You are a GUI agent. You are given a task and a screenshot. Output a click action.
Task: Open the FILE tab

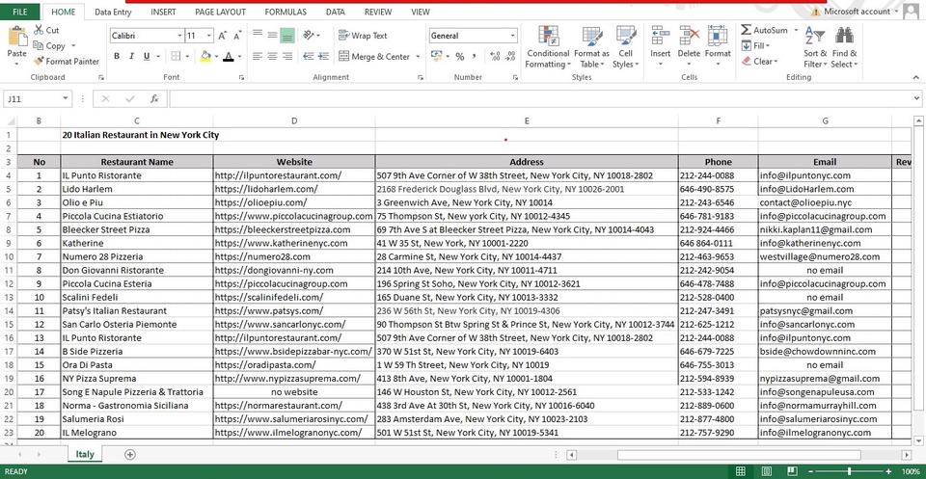click(19, 12)
